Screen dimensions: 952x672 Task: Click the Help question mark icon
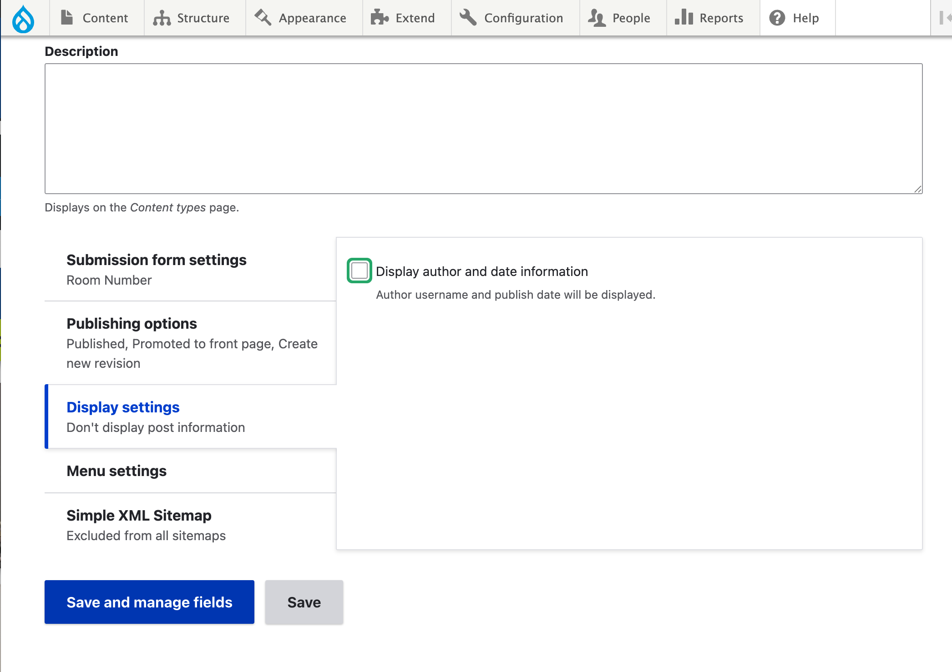click(777, 18)
